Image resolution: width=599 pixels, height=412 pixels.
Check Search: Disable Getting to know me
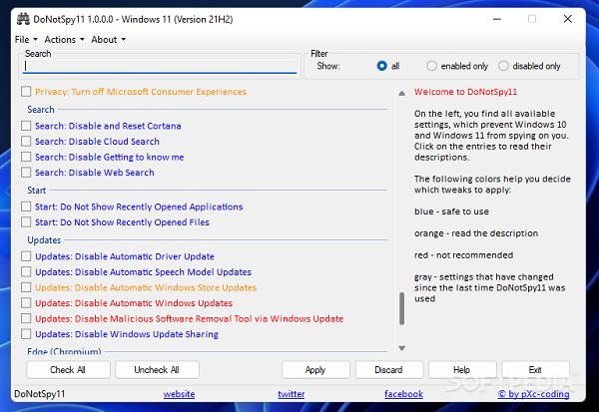26,157
